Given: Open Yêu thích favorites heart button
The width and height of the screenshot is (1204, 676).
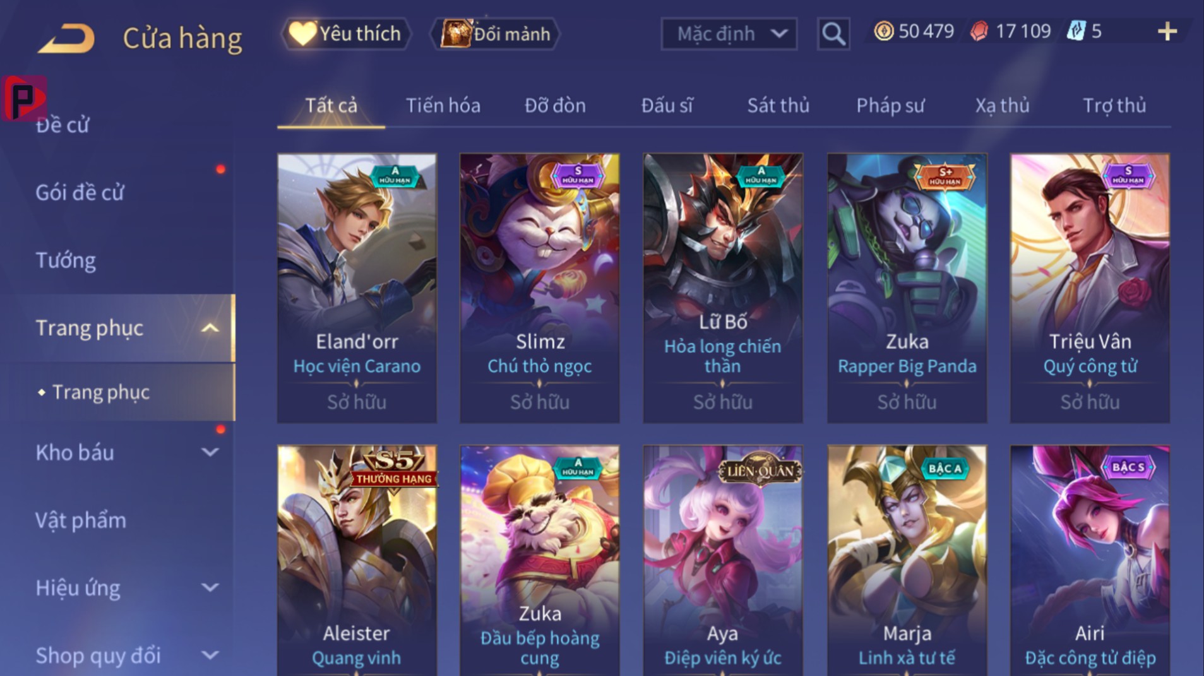Looking at the screenshot, I should pyautogui.click(x=345, y=33).
